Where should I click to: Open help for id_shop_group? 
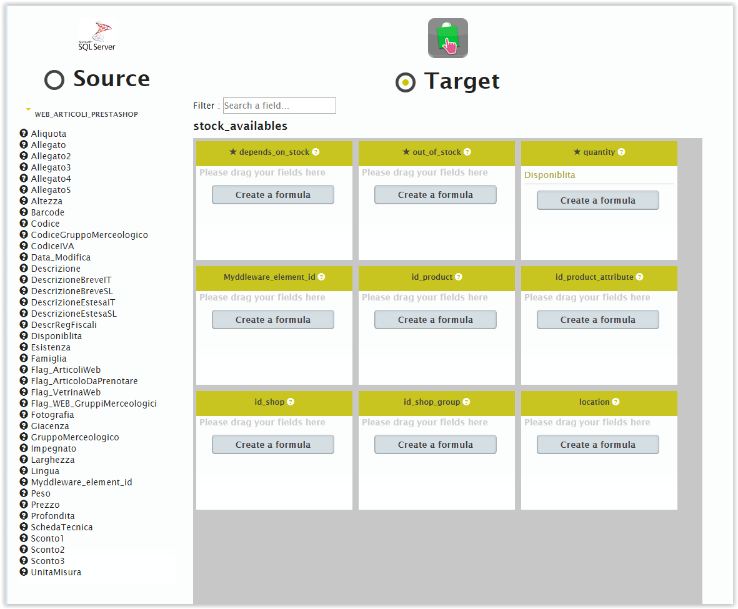pyautogui.click(x=466, y=402)
